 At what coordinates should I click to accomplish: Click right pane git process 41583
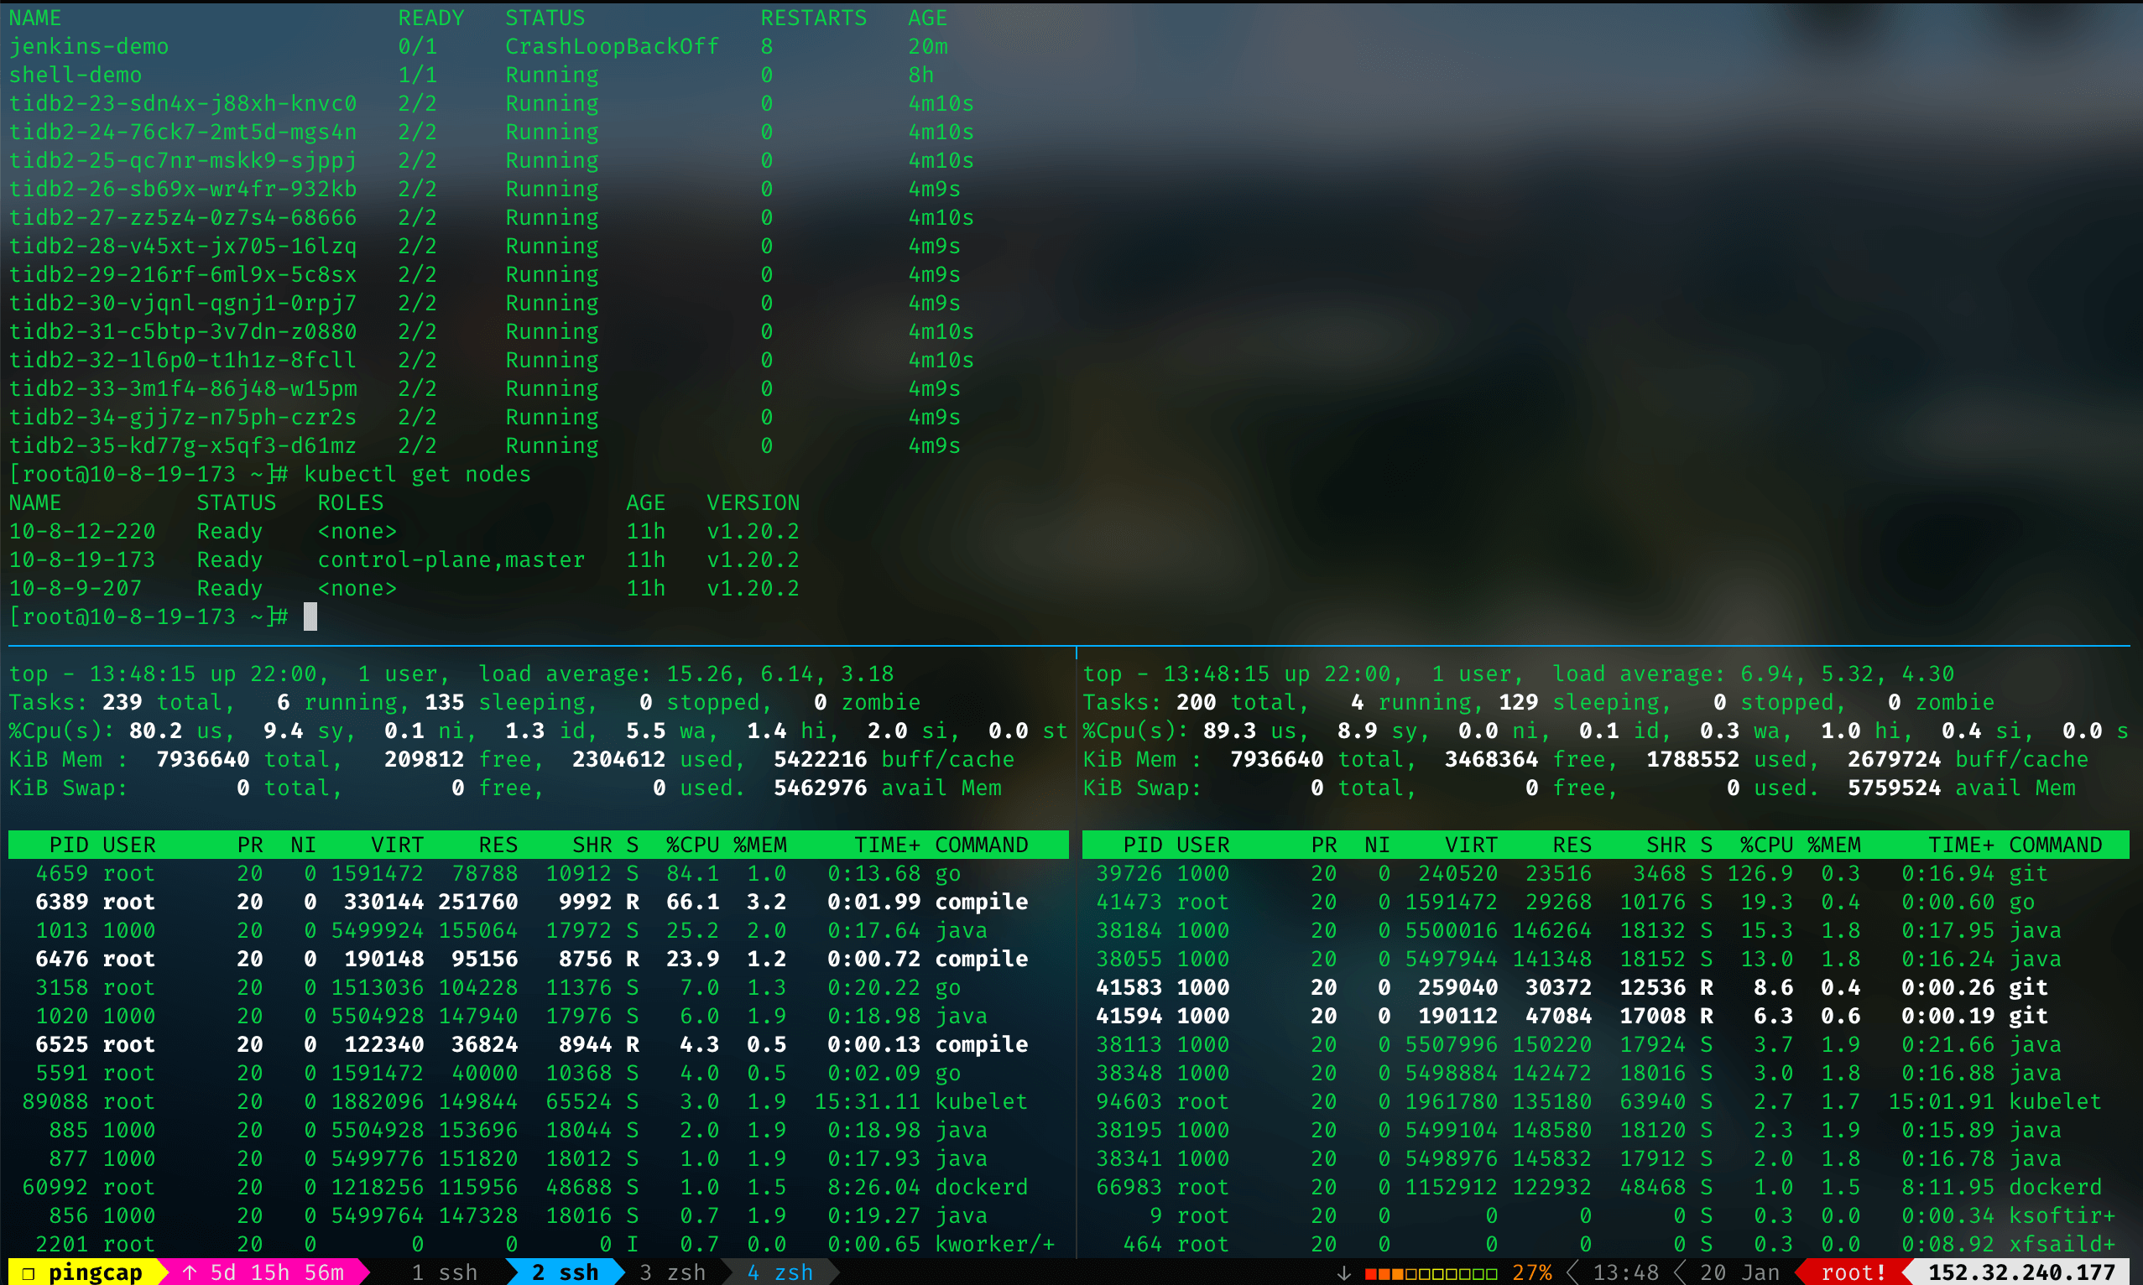click(x=1605, y=987)
